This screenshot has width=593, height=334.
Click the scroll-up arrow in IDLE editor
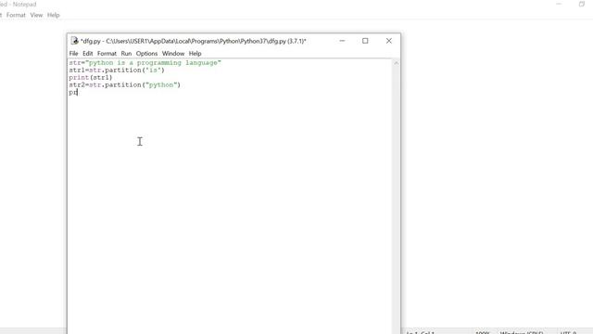396,63
